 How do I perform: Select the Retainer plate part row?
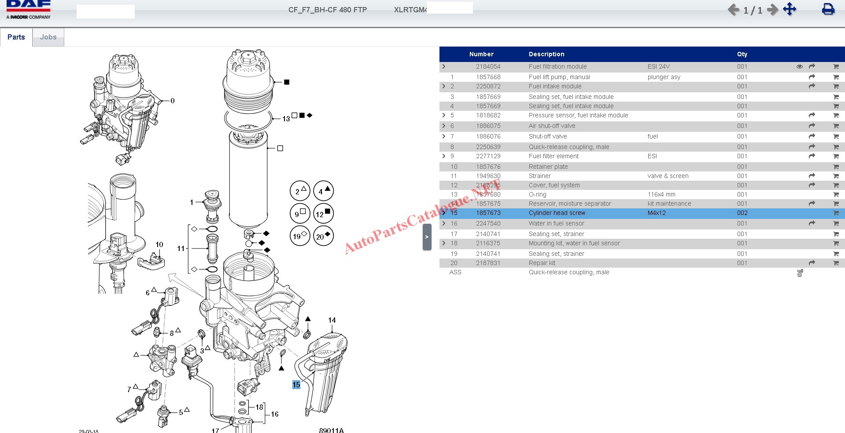548,167
